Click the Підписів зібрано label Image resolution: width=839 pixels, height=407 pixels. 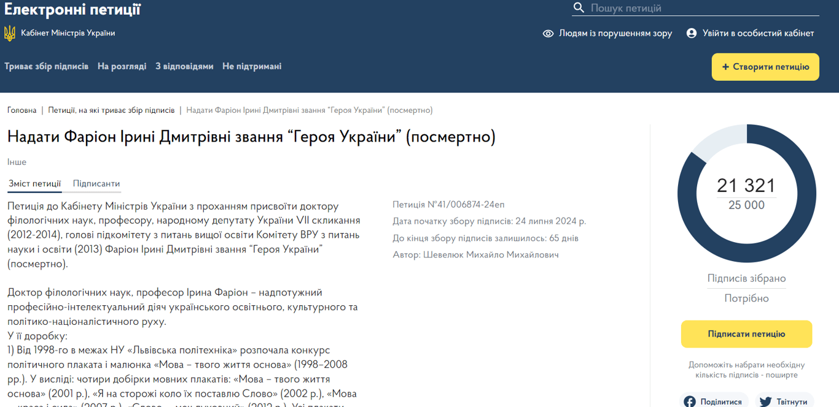pyautogui.click(x=746, y=279)
